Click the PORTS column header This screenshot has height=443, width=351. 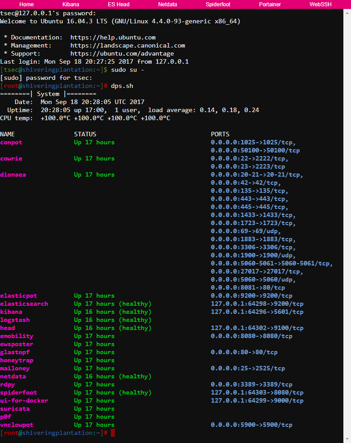point(220,134)
